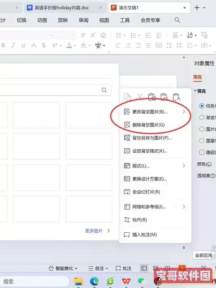Click the 全部应用 button
The image size is (216, 288).
203,256
